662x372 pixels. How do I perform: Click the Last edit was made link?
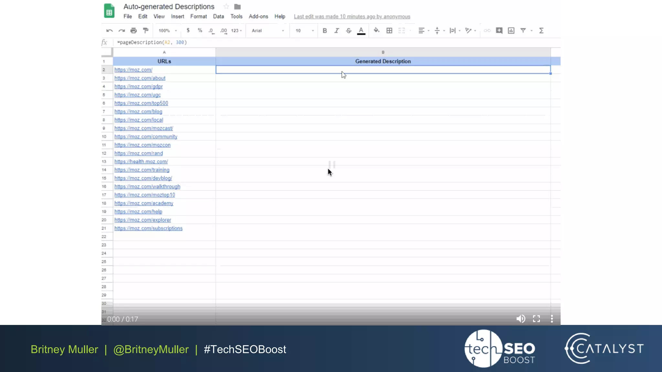352,16
